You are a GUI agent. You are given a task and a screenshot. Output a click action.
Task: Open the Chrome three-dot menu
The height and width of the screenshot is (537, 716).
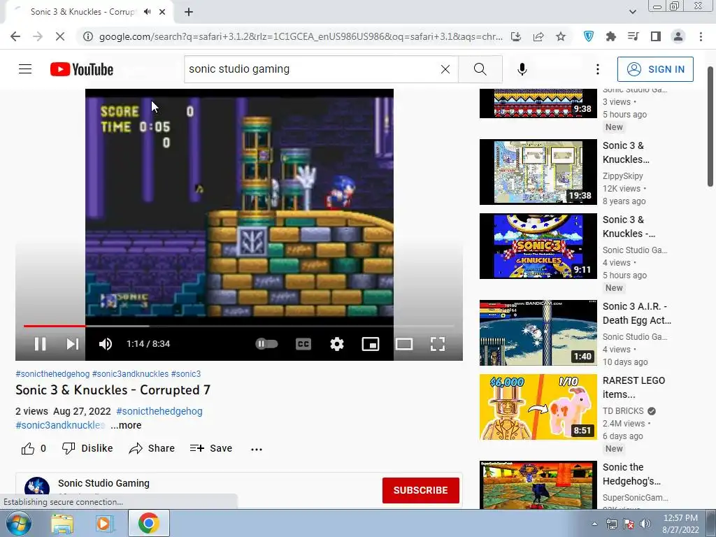point(701,36)
